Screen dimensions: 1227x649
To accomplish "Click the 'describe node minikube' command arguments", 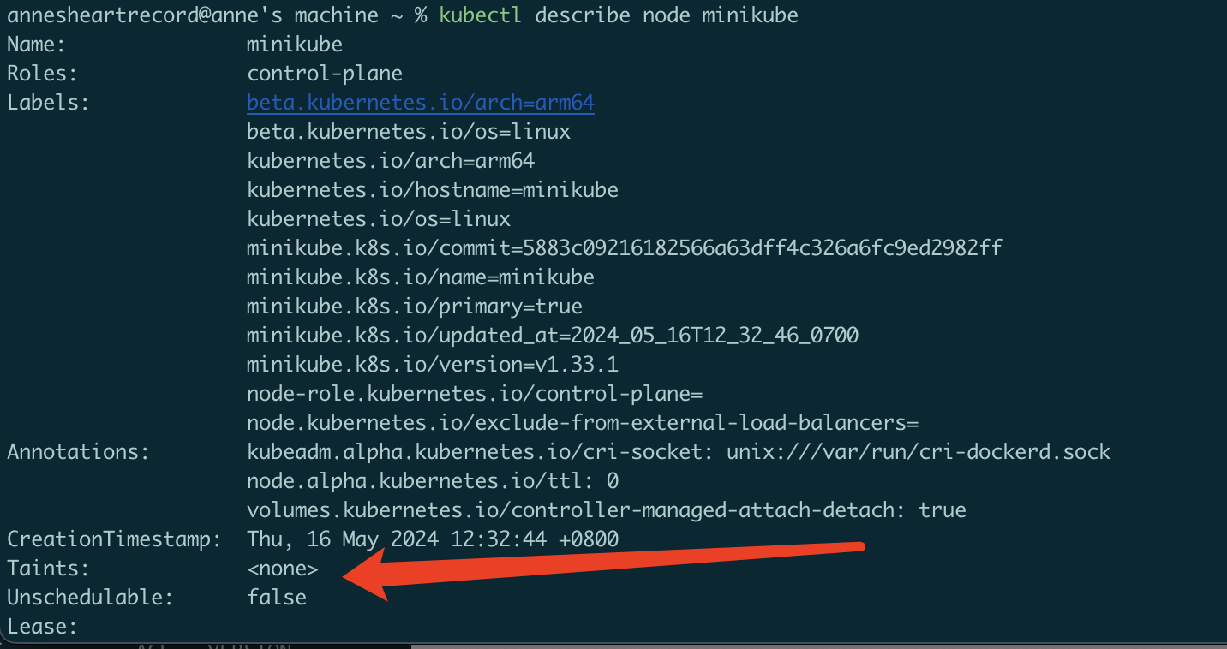I will [667, 15].
